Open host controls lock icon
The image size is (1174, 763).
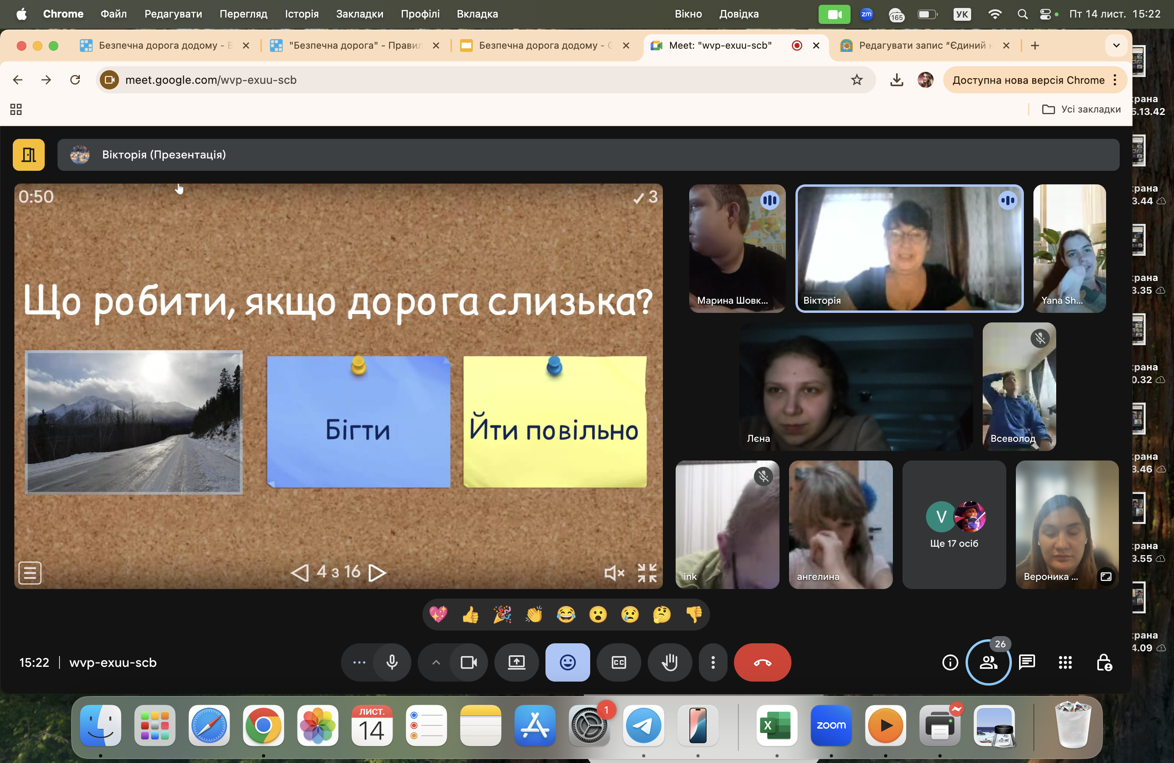point(1103,662)
